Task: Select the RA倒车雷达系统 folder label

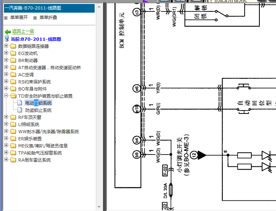Action: [34, 160]
